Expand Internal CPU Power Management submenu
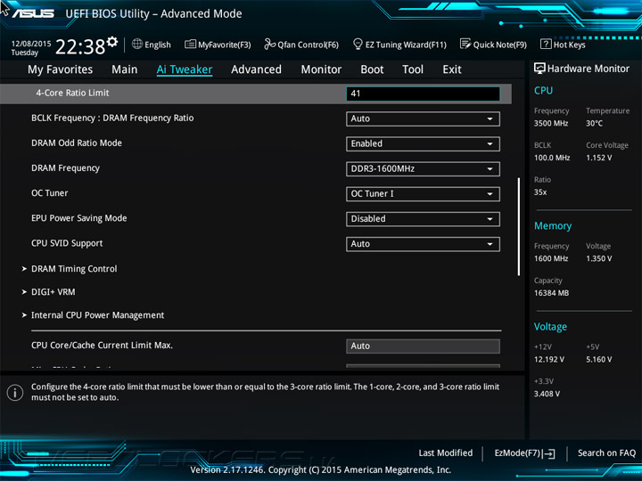642x481 pixels. coord(97,315)
